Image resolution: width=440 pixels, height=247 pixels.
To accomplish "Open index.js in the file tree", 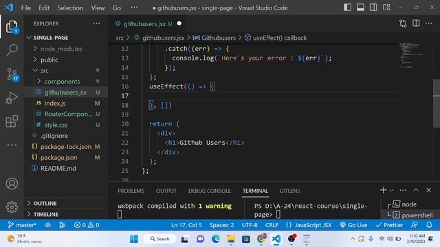I will 66,103.
